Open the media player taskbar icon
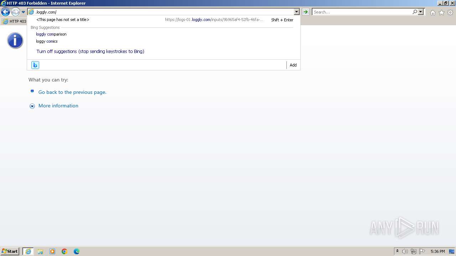The width and height of the screenshot is (456, 256). click(52, 251)
